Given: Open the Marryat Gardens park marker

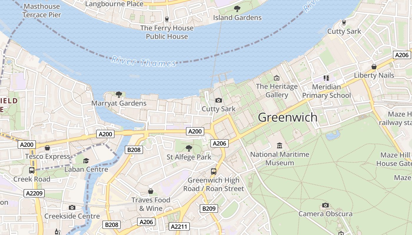Looking at the screenshot, I should pyautogui.click(x=119, y=95).
